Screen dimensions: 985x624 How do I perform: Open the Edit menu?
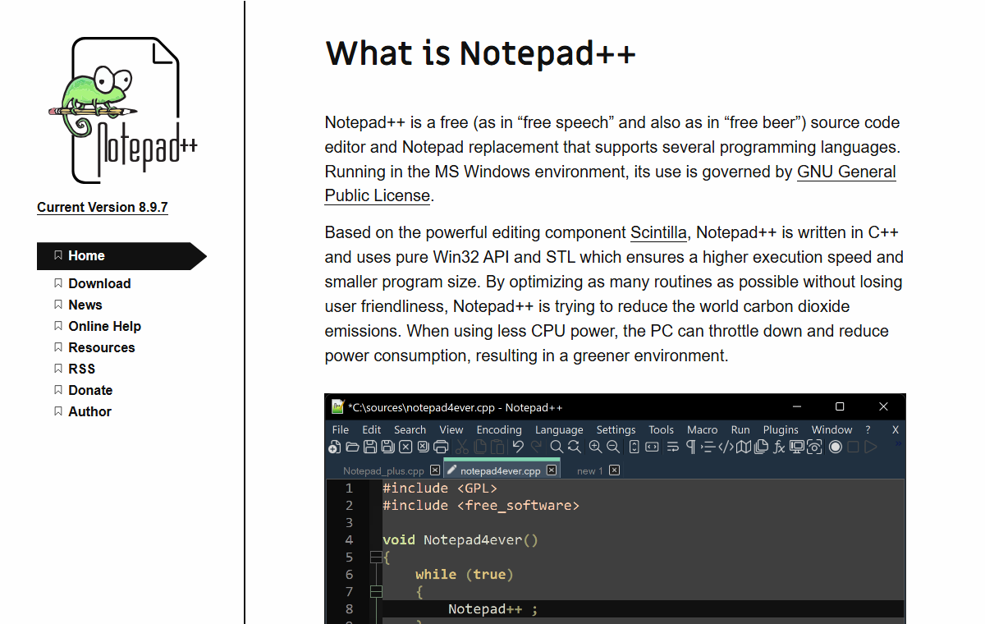[372, 429]
